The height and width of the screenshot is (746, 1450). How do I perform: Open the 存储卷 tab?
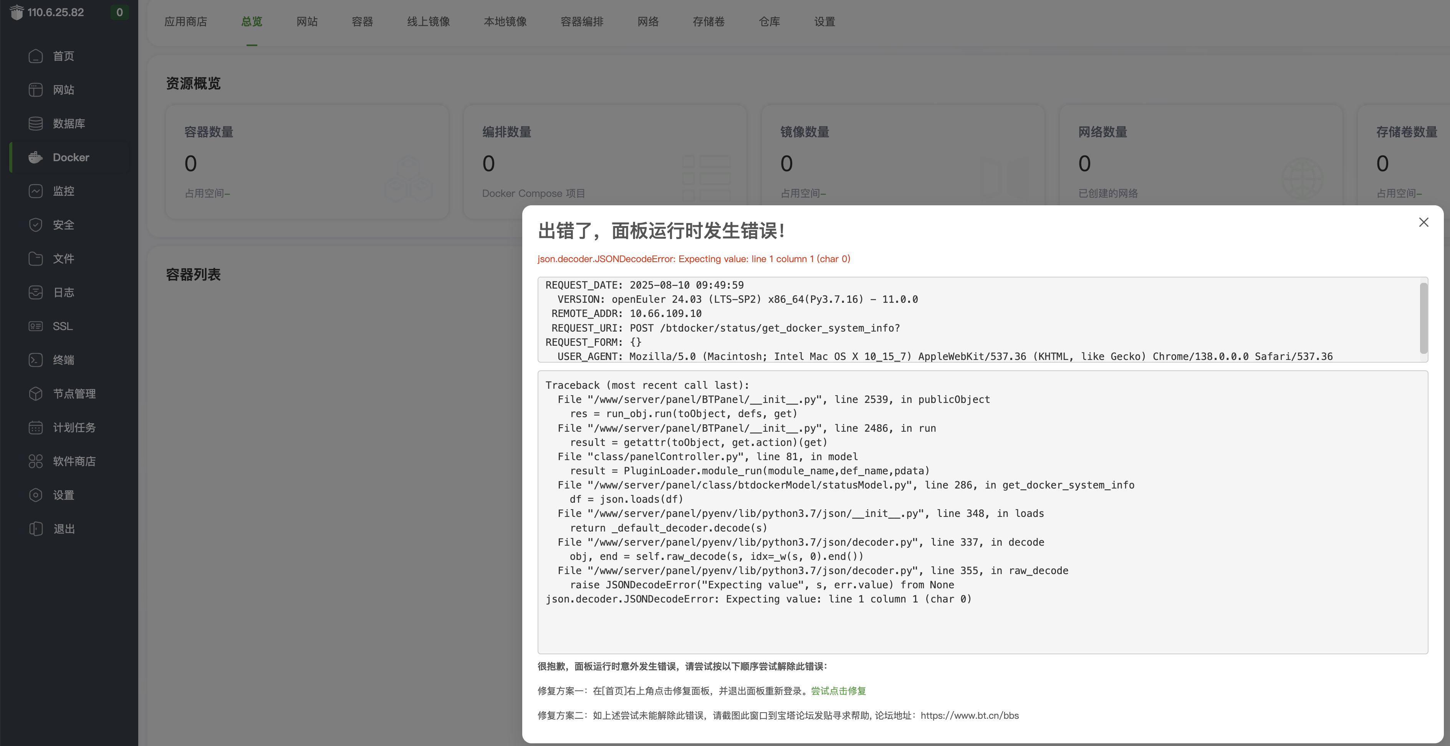pyautogui.click(x=708, y=21)
